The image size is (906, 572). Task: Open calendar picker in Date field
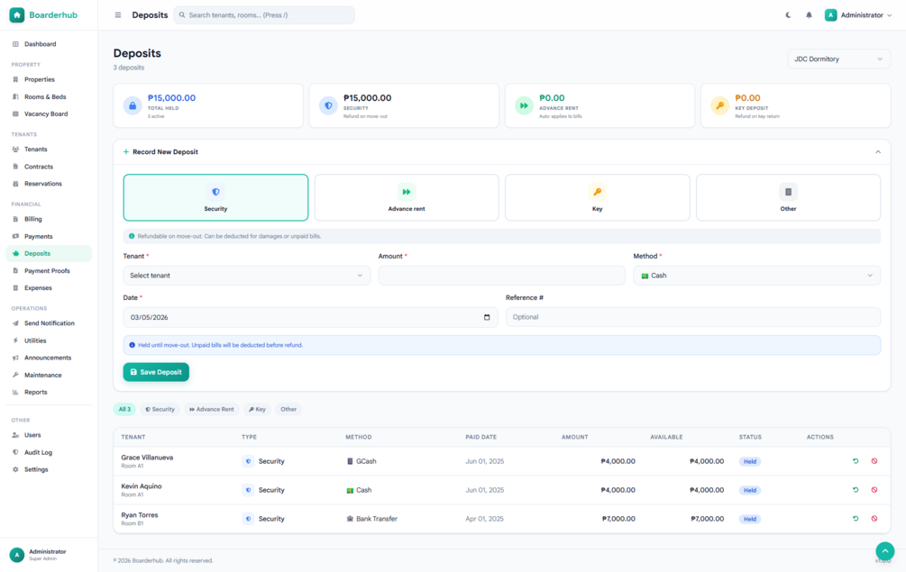click(x=487, y=317)
